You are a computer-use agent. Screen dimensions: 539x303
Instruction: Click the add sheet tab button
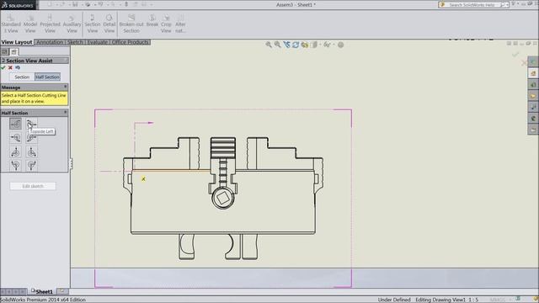click(62, 291)
